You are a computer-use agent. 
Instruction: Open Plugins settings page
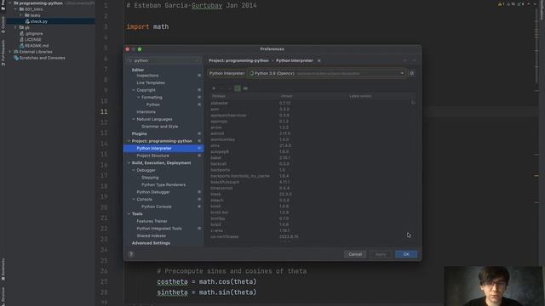139,134
